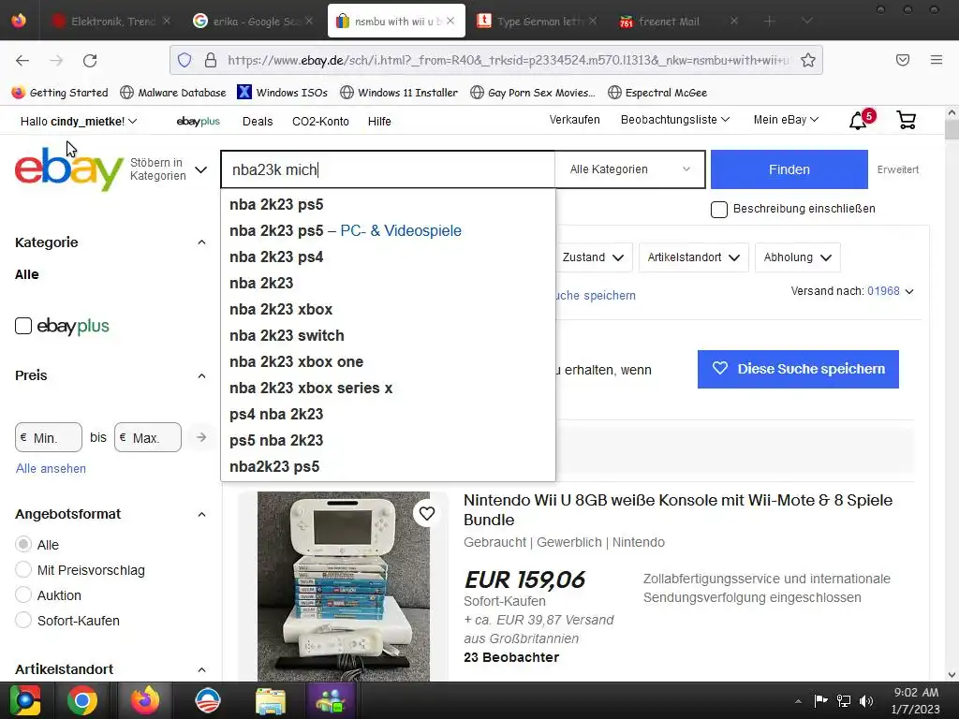Open eBay notifications bell
The image size is (959, 719).
(x=858, y=121)
